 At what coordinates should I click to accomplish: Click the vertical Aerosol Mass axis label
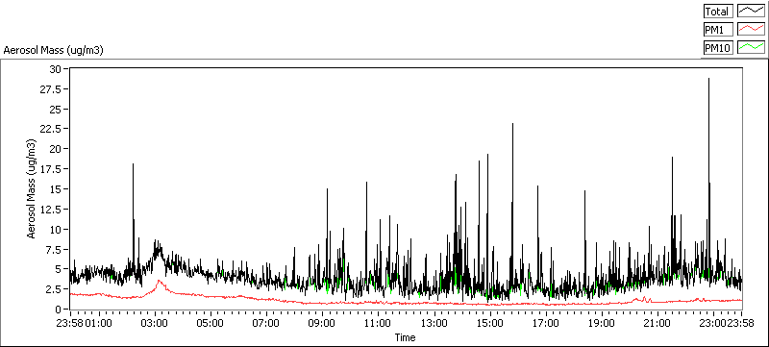(32, 189)
